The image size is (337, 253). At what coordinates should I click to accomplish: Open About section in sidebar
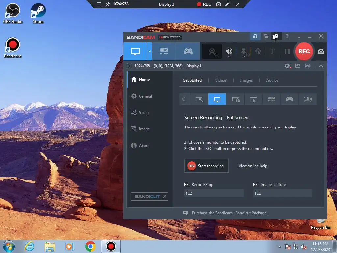click(150, 146)
